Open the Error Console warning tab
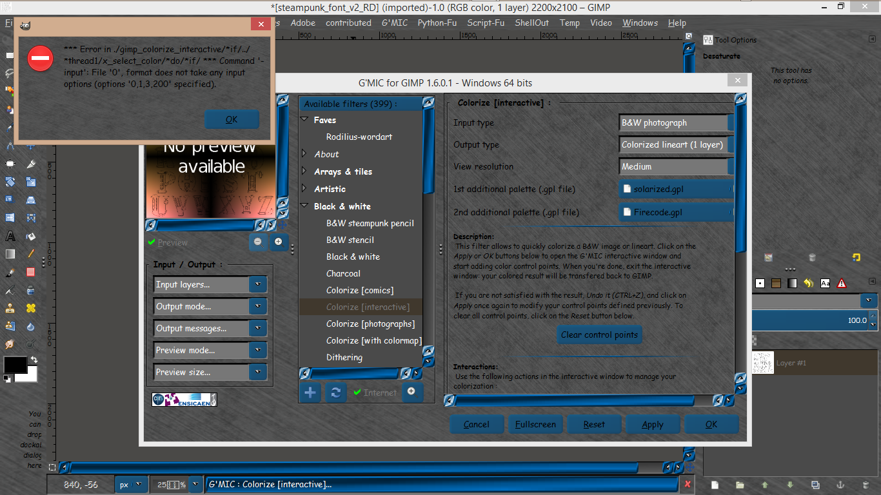The width and height of the screenshot is (881, 495). 842,283
